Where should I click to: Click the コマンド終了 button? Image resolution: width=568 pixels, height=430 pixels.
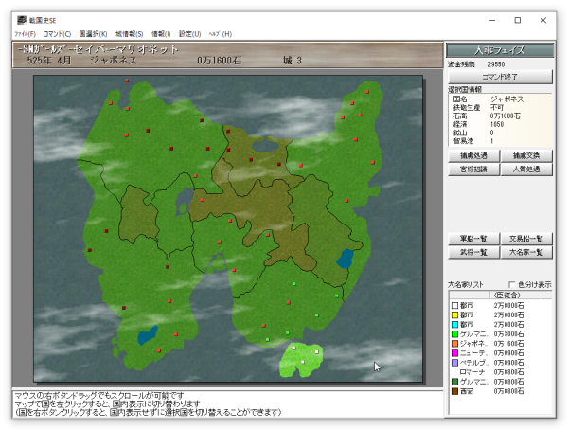[500, 77]
